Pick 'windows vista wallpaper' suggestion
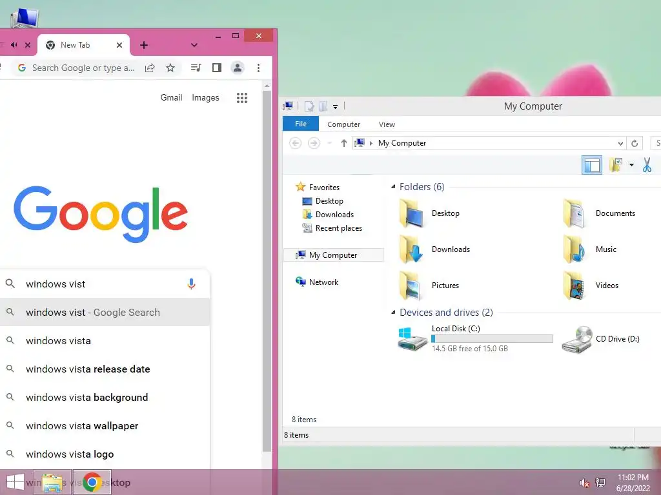This screenshot has width=661, height=495. (105, 426)
